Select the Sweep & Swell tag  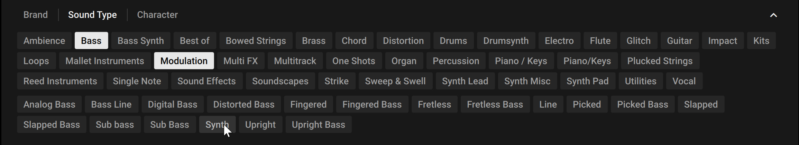395,81
